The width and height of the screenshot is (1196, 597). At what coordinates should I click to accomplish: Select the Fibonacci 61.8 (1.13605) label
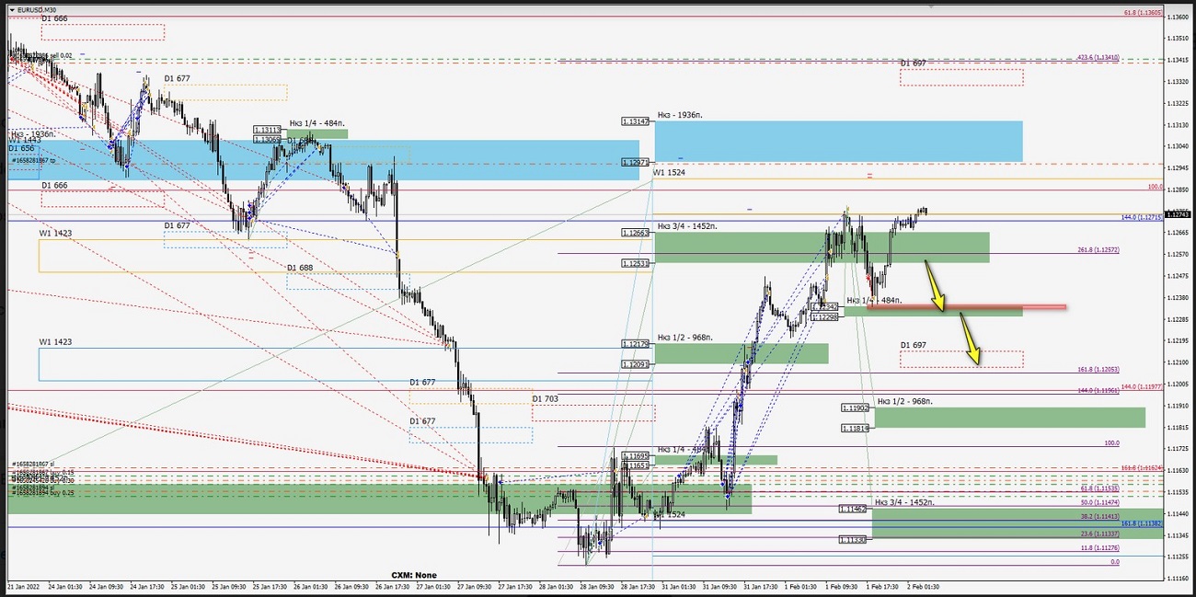1143,13
